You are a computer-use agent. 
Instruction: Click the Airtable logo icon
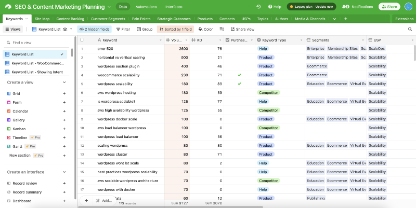(8, 7)
